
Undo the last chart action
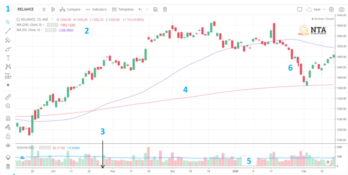(x=140, y=10)
